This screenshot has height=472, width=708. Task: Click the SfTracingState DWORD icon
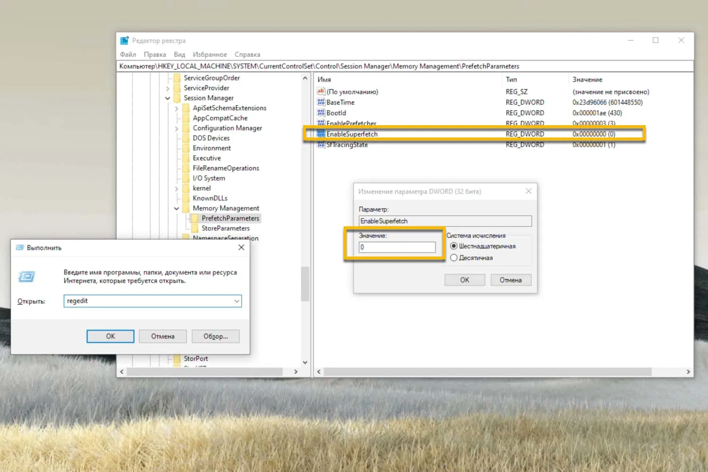coord(321,145)
